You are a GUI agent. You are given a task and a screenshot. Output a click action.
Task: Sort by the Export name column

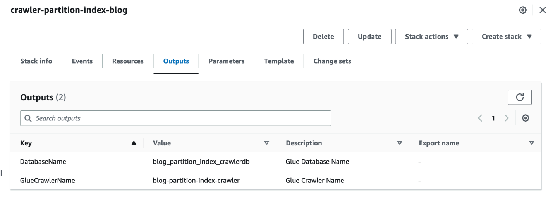[x=532, y=143]
